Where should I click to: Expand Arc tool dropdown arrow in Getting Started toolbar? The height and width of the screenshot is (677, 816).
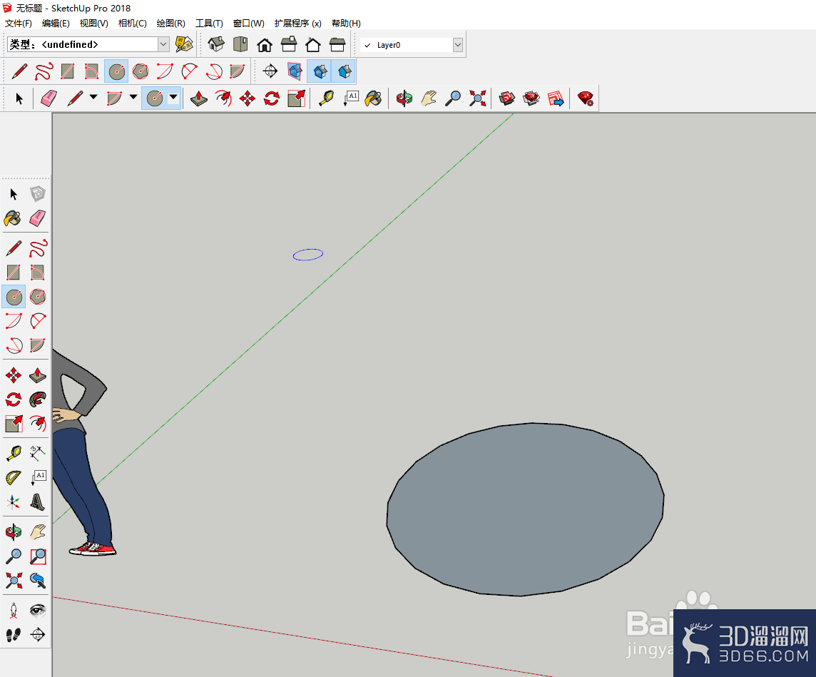point(133,97)
